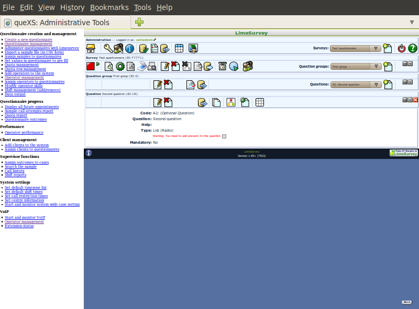The height and width of the screenshot is (309, 419).
Task: Click the key icon in the Administration toolbar
Action: pyautogui.click(x=108, y=48)
